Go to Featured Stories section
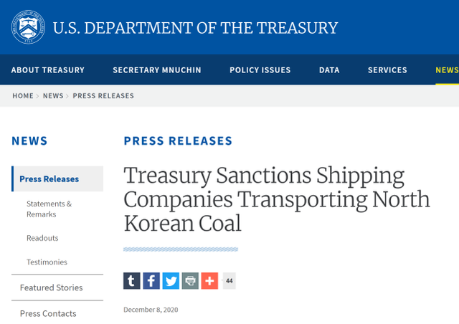Image resolution: width=459 pixels, height=324 pixels. tap(52, 287)
